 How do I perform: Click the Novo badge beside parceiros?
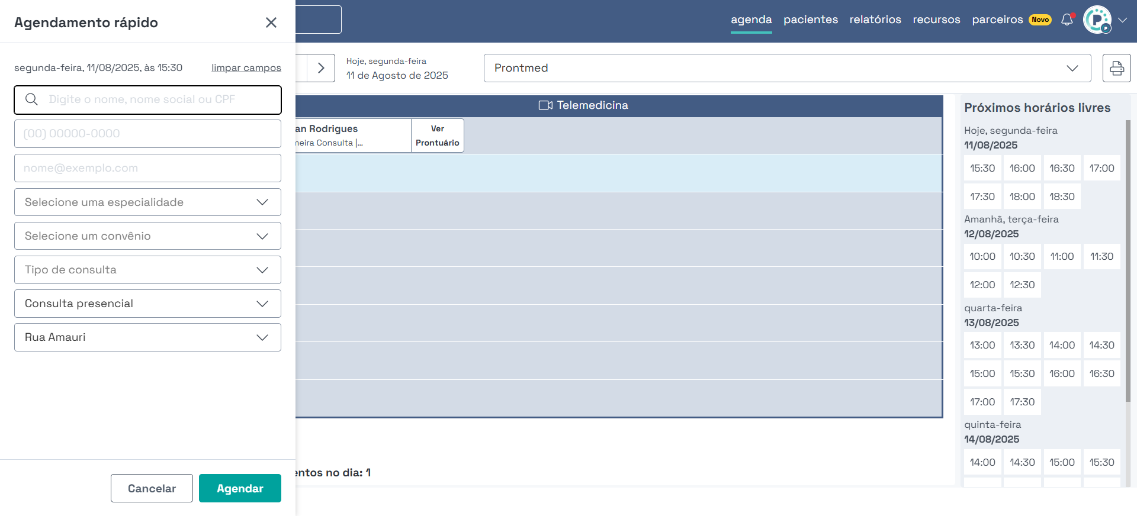[1040, 20]
